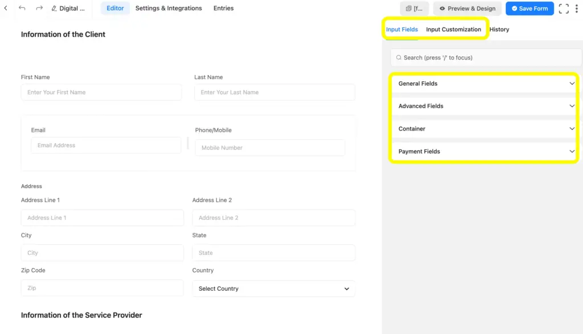583x334 pixels.
Task: Open the Editor tab
Action: [115, 8]
